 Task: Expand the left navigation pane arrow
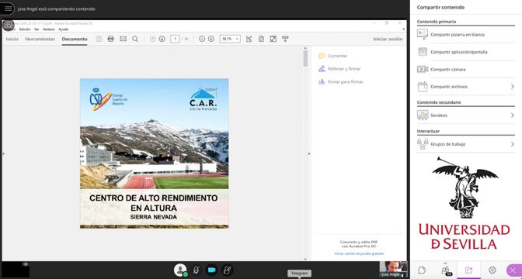coord(3,153)
